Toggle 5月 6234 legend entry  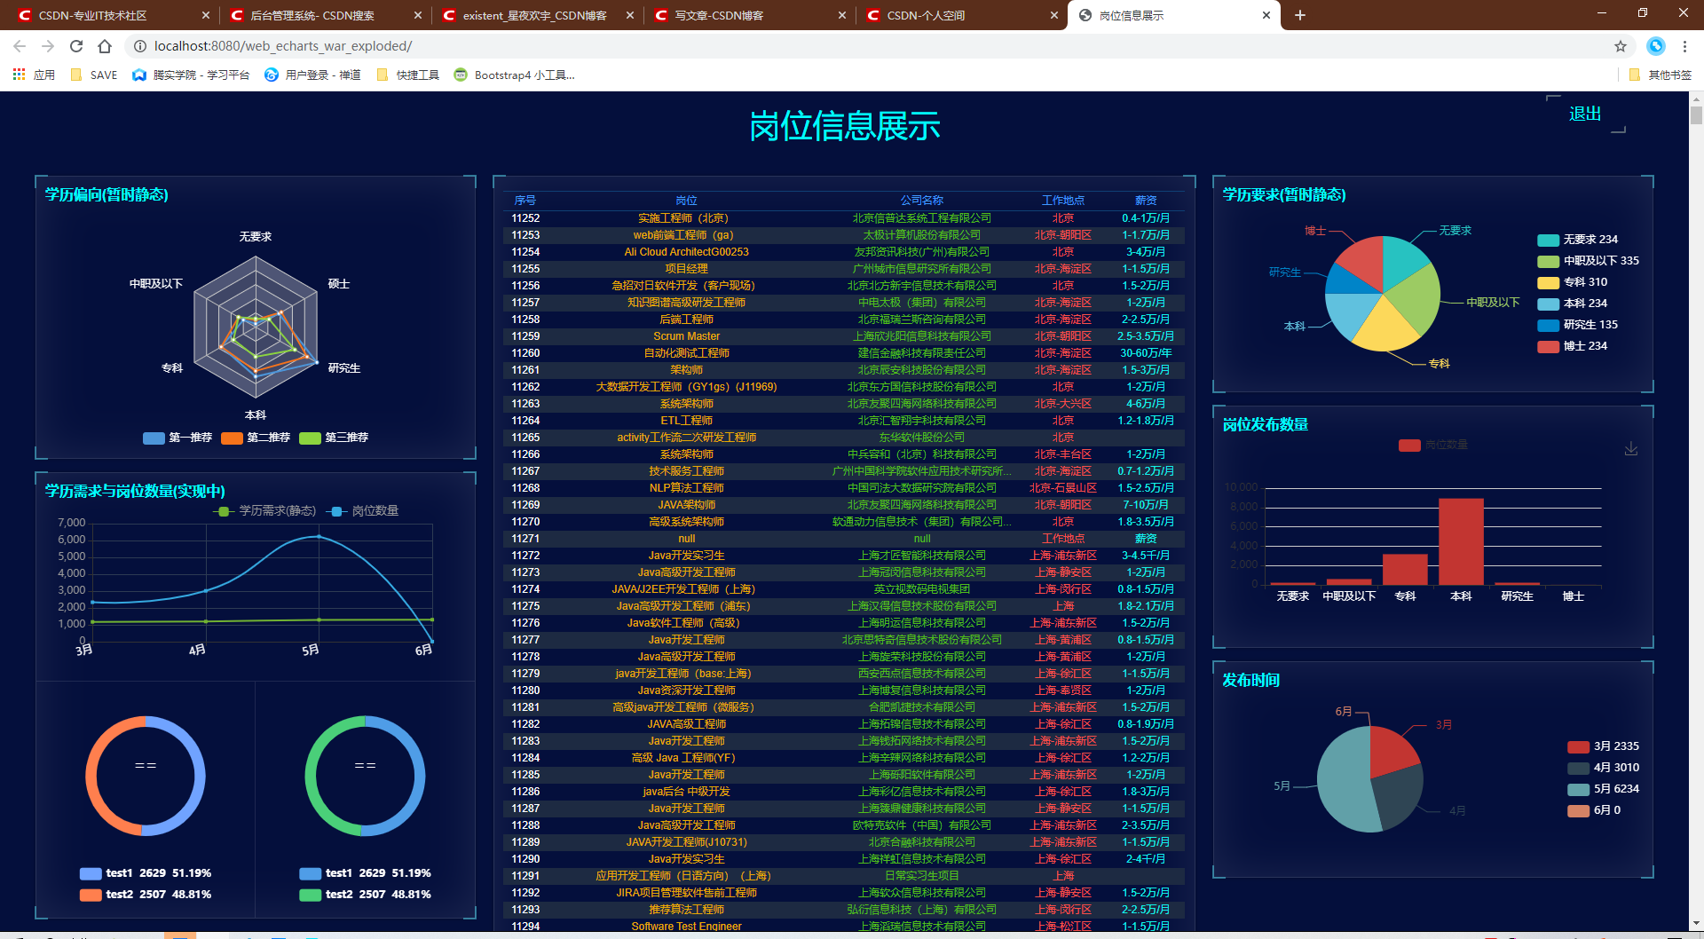(1604, 789)
